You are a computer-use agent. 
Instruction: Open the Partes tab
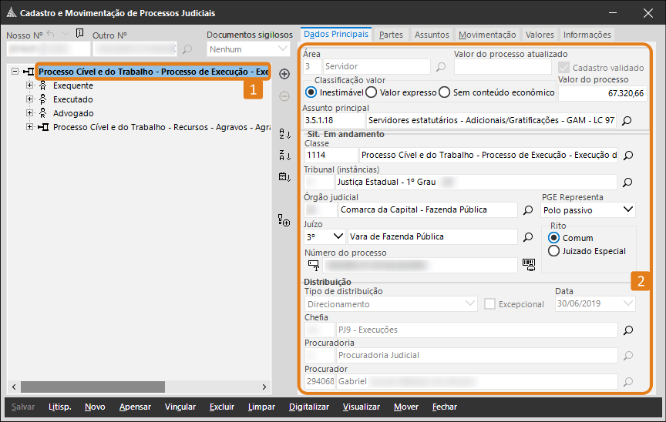(391, 35)
